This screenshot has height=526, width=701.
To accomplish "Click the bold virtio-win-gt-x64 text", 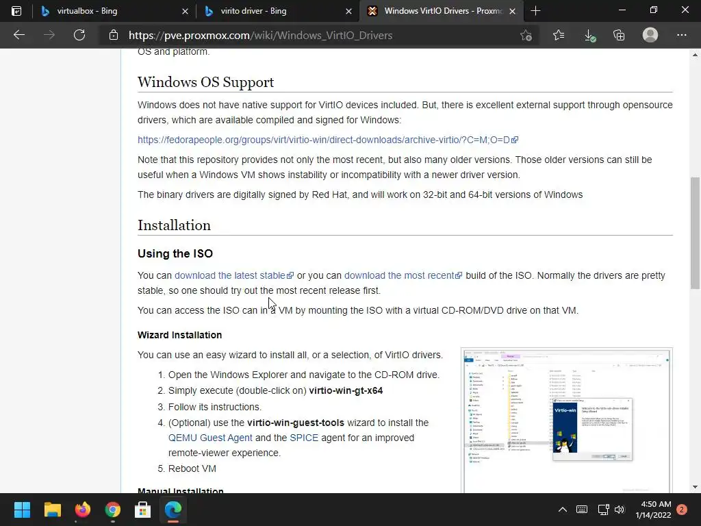I will (x=346, y=390).
